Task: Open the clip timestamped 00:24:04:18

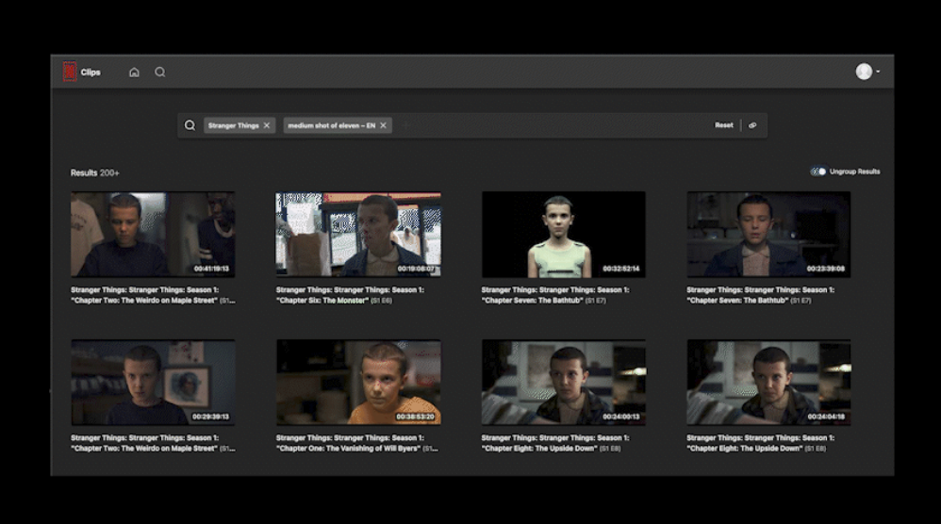Action: (x=768, y=382)
